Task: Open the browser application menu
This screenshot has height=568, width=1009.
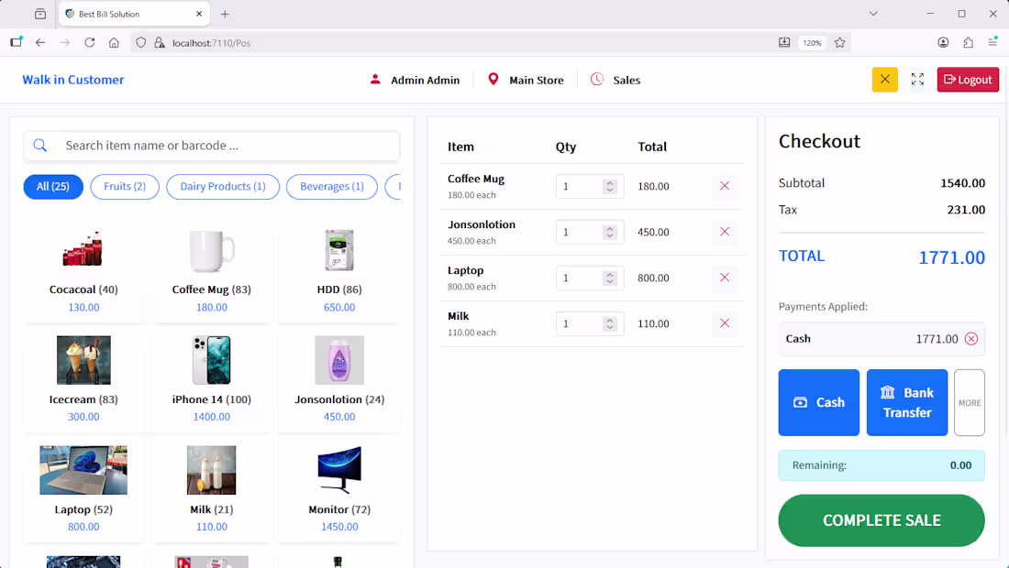Action: click(992, 42)
